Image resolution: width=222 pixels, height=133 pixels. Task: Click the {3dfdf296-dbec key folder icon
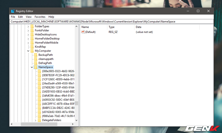click(x=39, y=96)
